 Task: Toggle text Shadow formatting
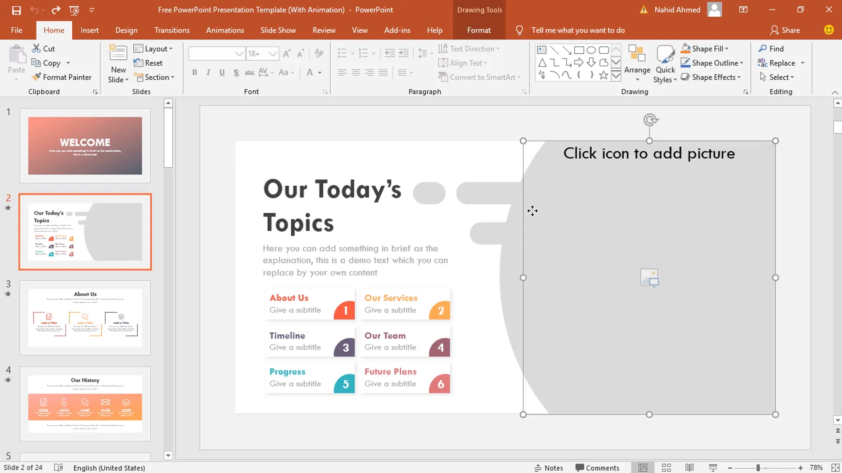click(x=236, y=72)
